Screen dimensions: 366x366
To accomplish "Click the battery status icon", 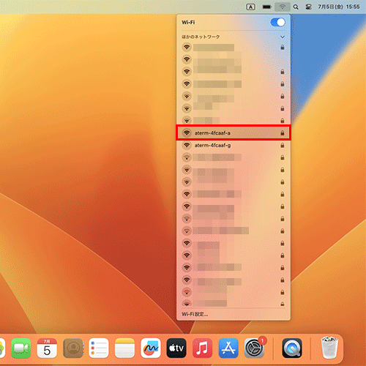I will point(267,7).
